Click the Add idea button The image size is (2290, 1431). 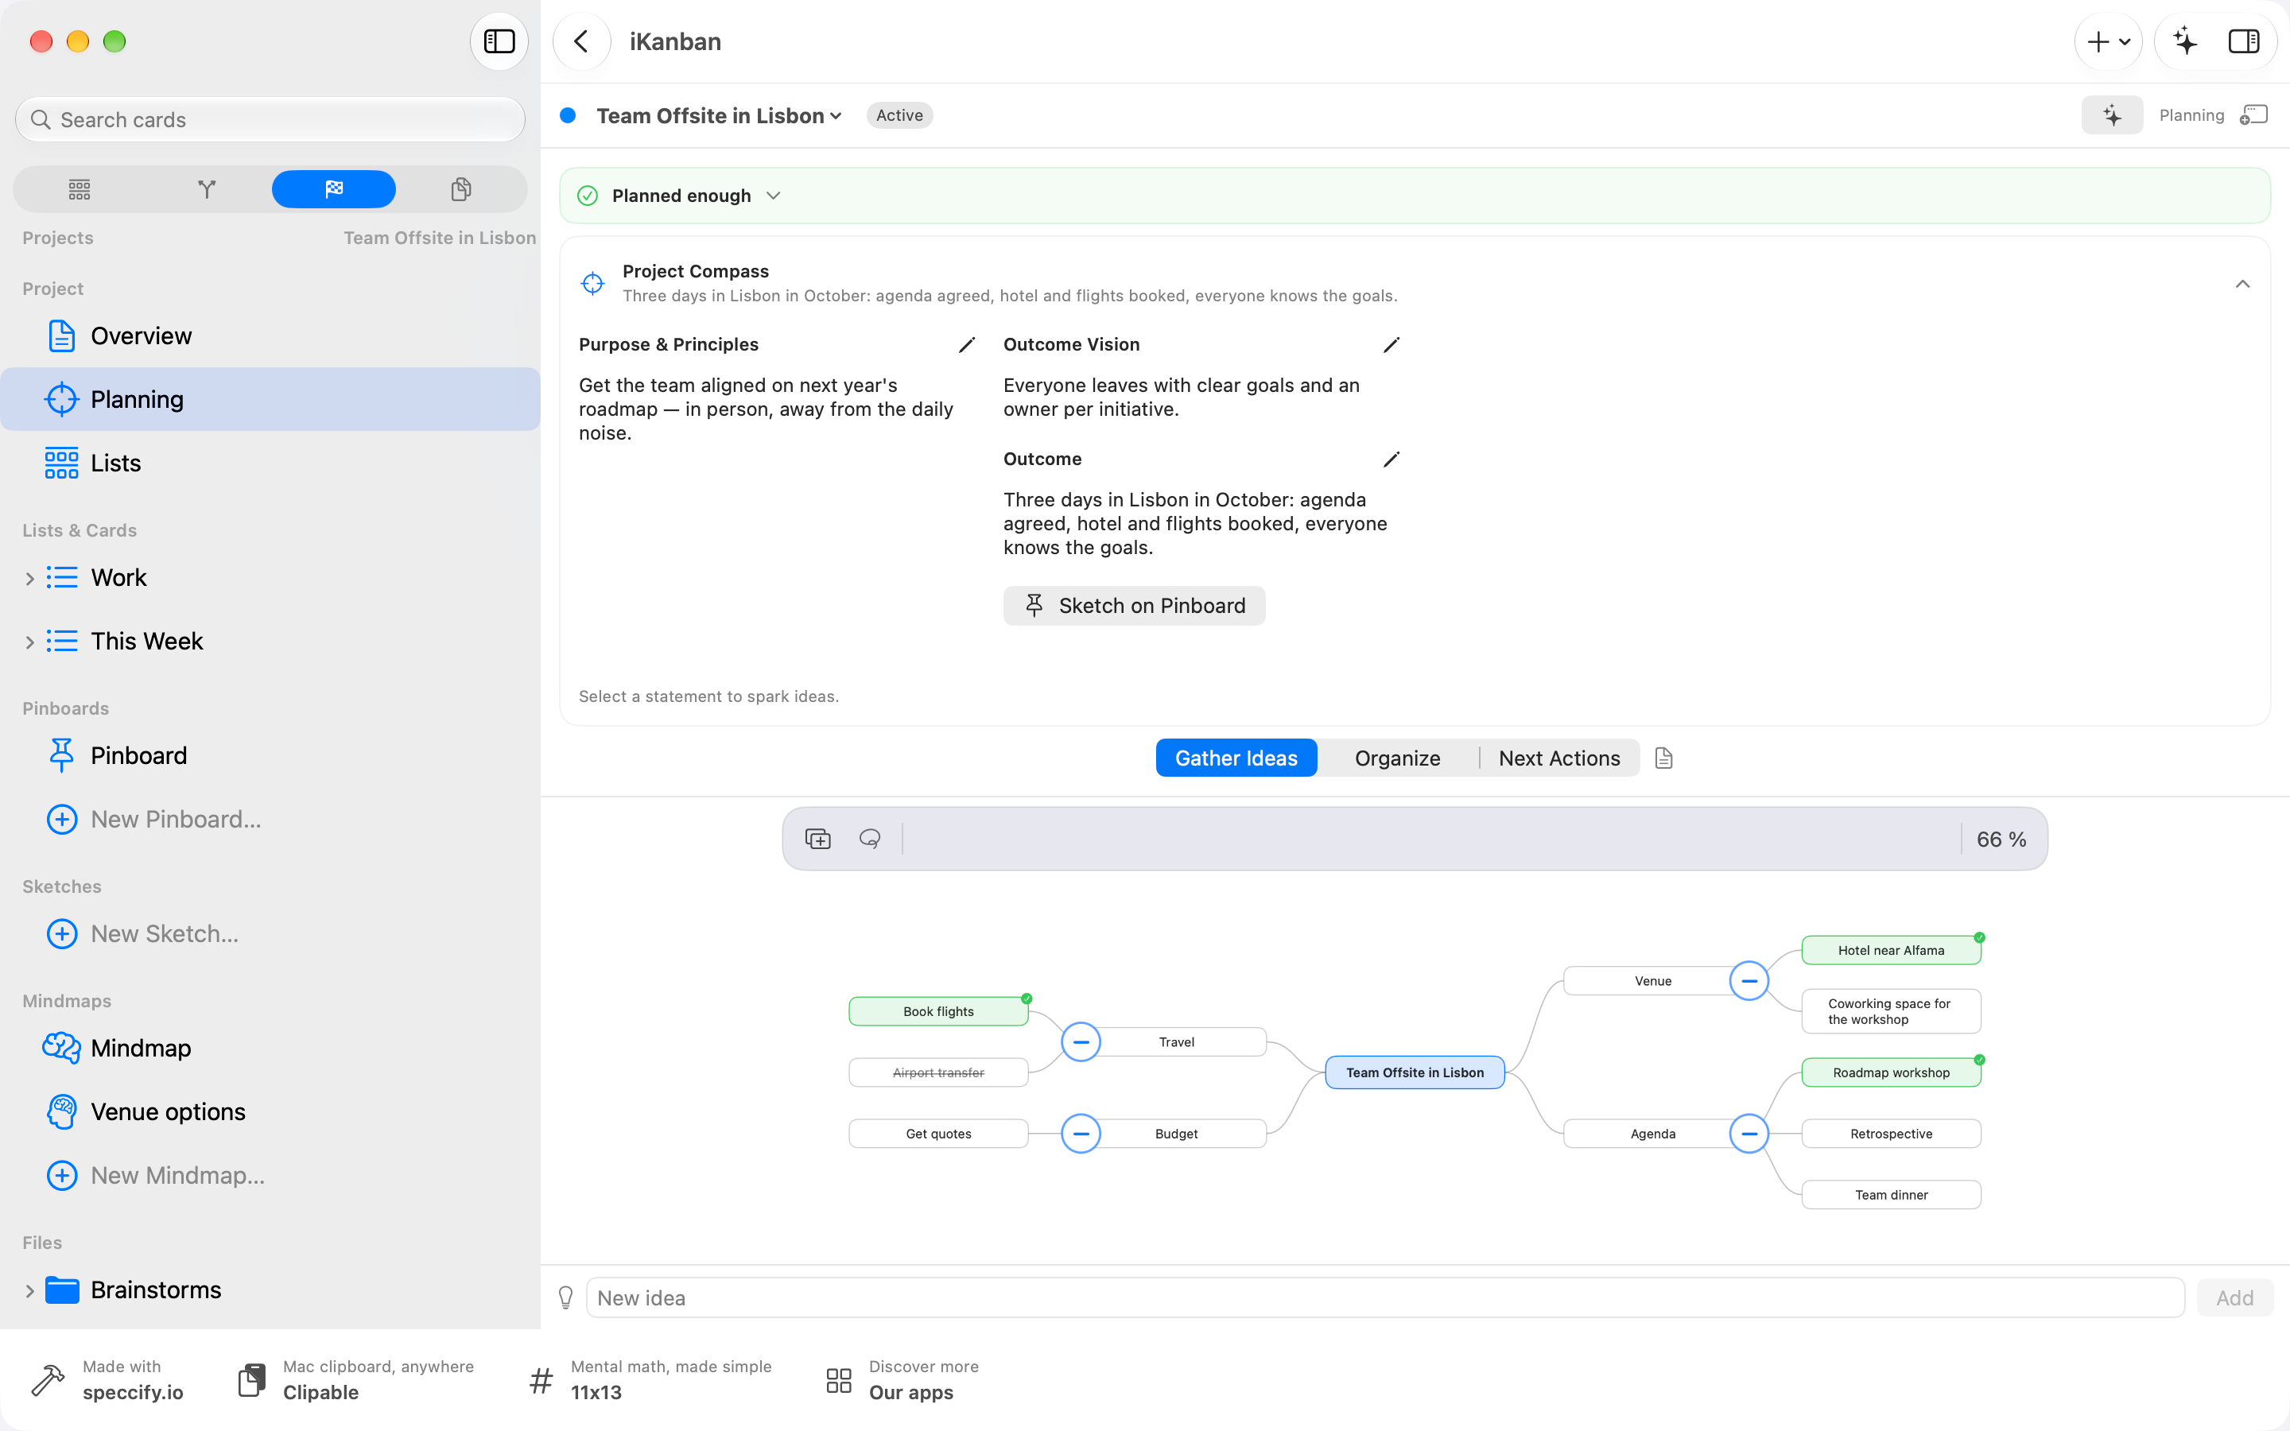click(x=2234, y=1298)
